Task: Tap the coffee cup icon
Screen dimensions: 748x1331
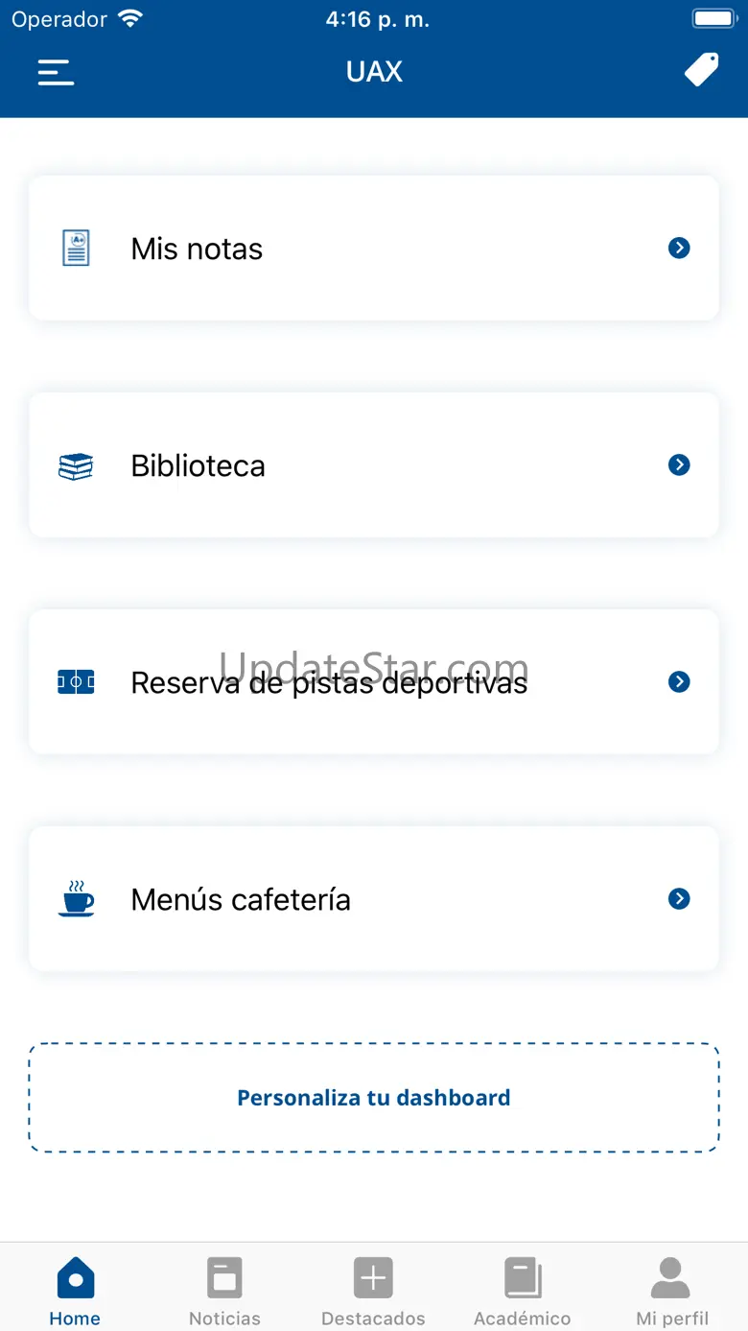Action: (x=76, y=899)
